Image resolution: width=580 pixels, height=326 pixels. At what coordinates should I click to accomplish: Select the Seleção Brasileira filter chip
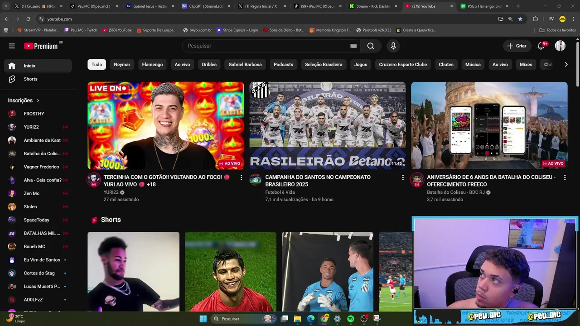(324, 64)
